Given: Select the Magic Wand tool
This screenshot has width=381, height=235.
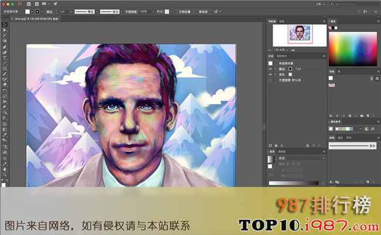Looking at the screenshot, I should point(5,36).
